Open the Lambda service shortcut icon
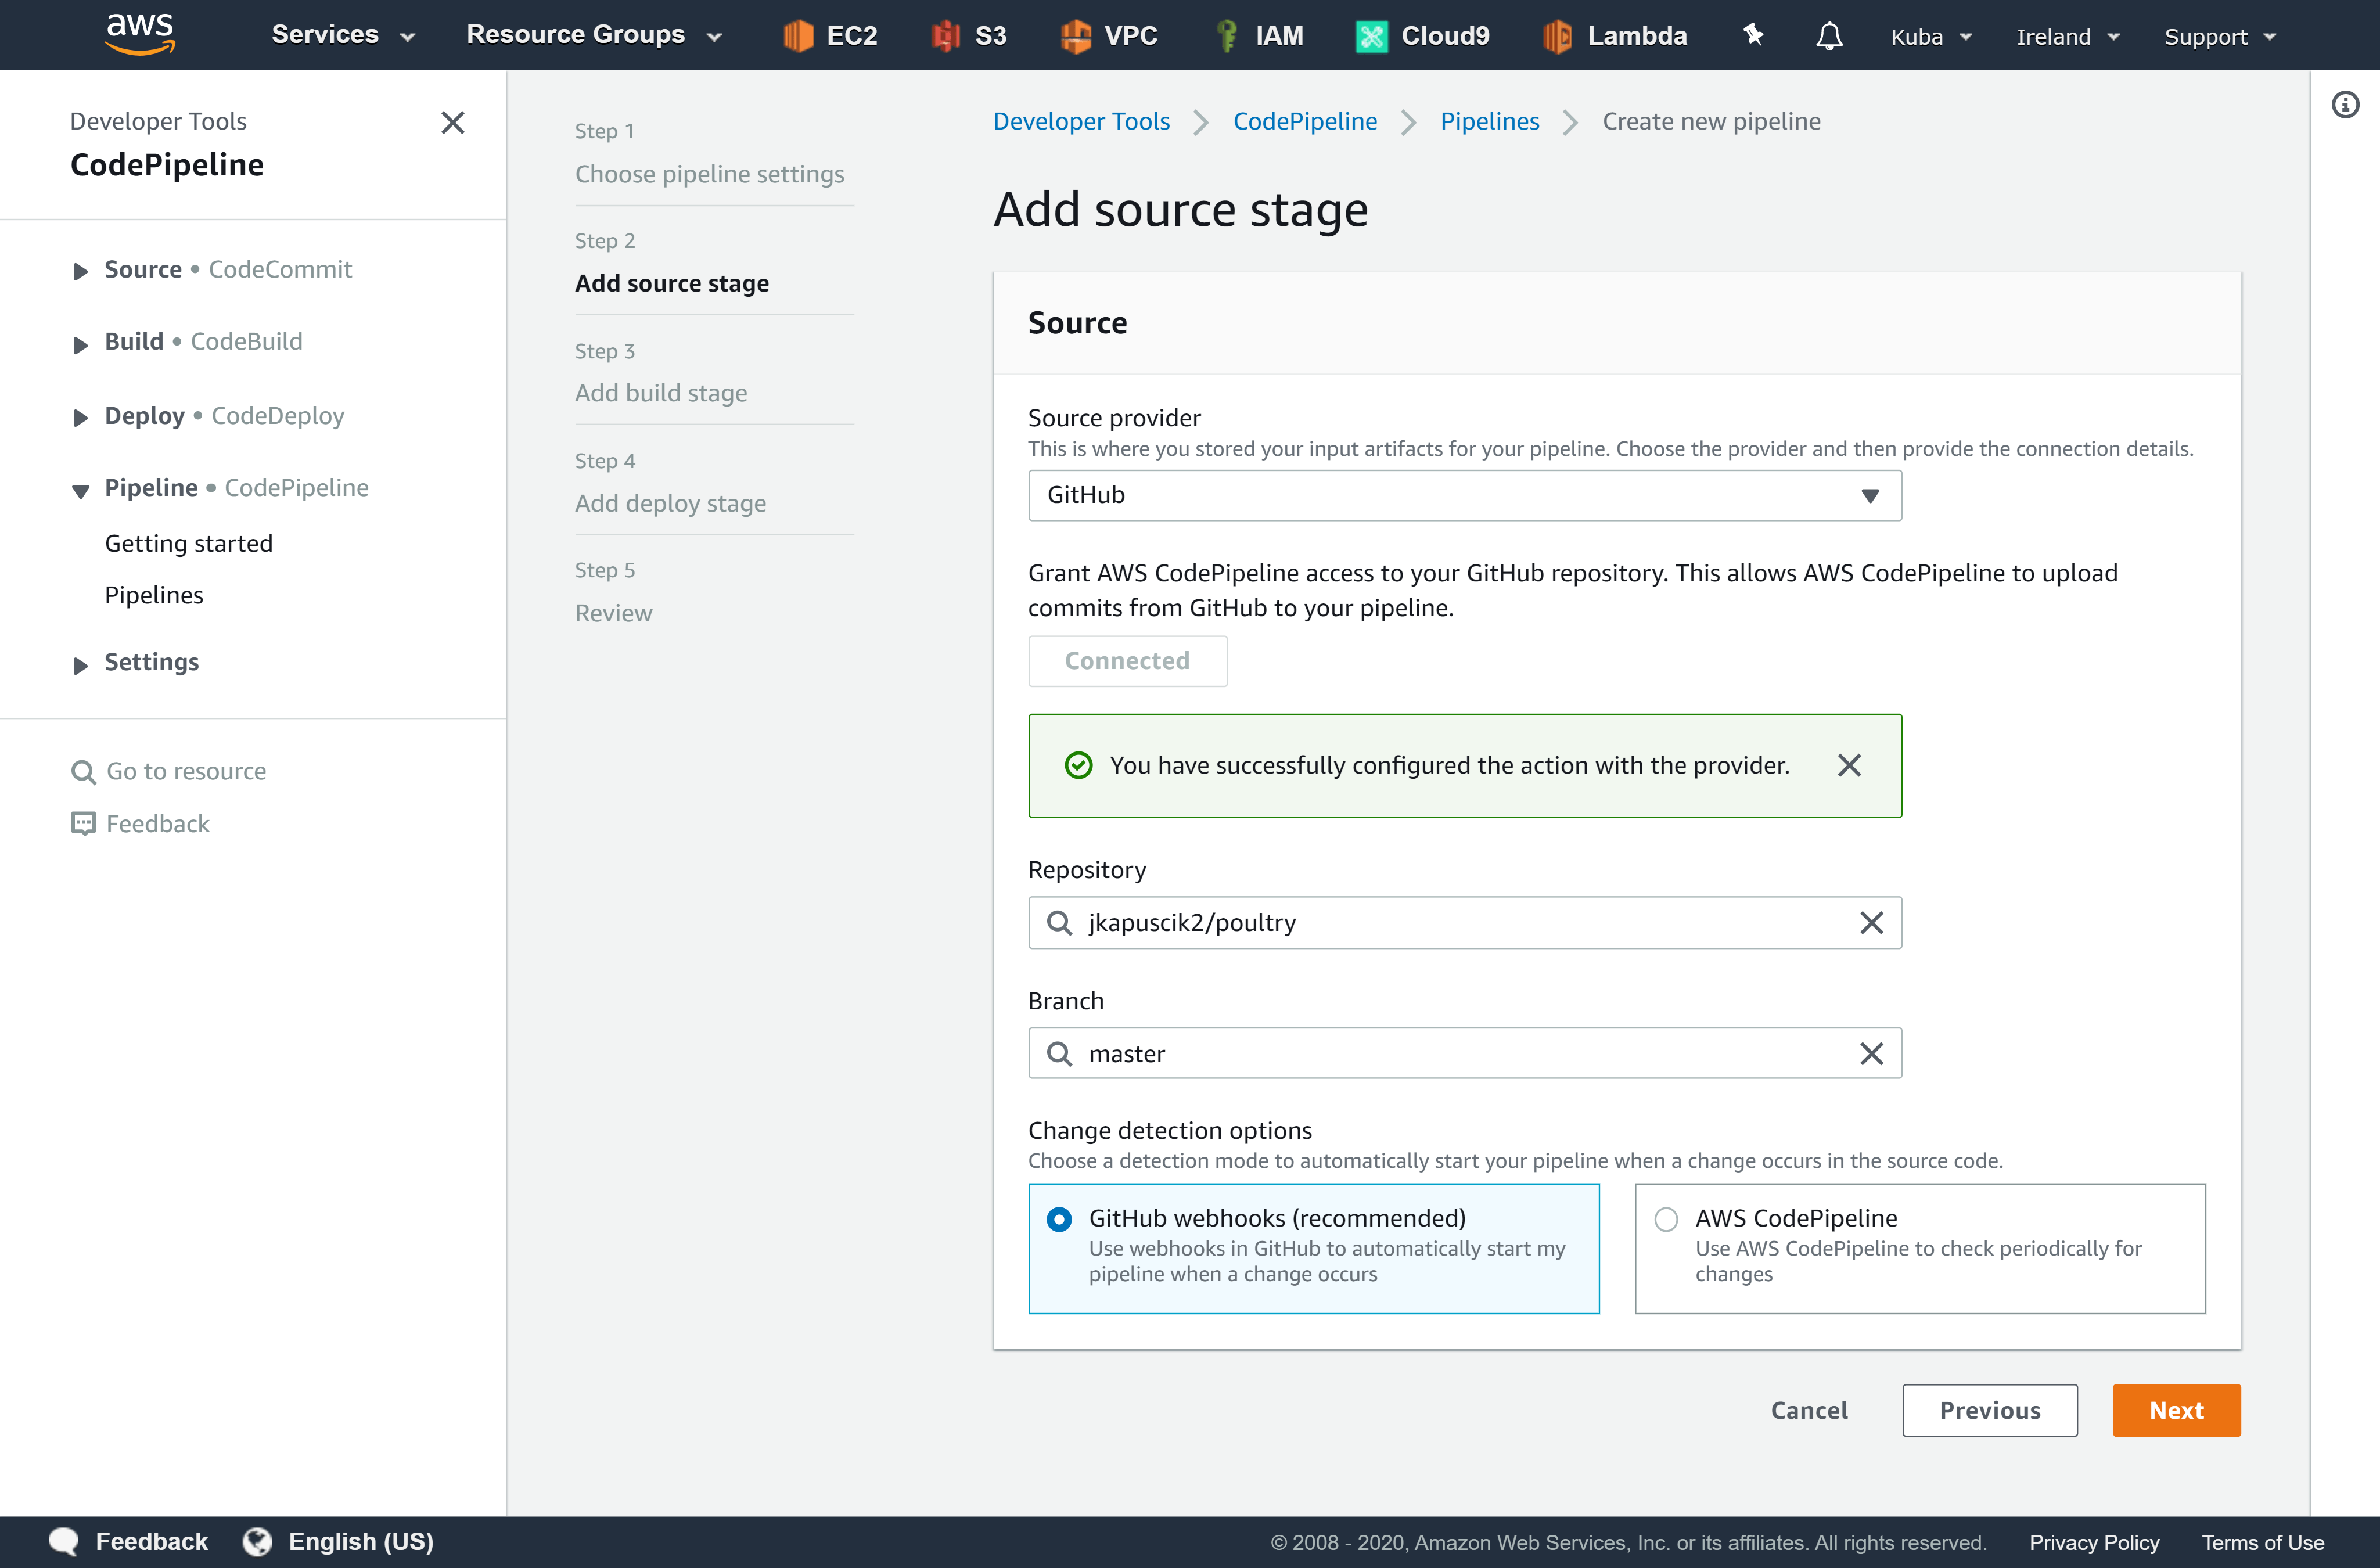The height and width of the screenshot is (1568, 2380). 1557,36
